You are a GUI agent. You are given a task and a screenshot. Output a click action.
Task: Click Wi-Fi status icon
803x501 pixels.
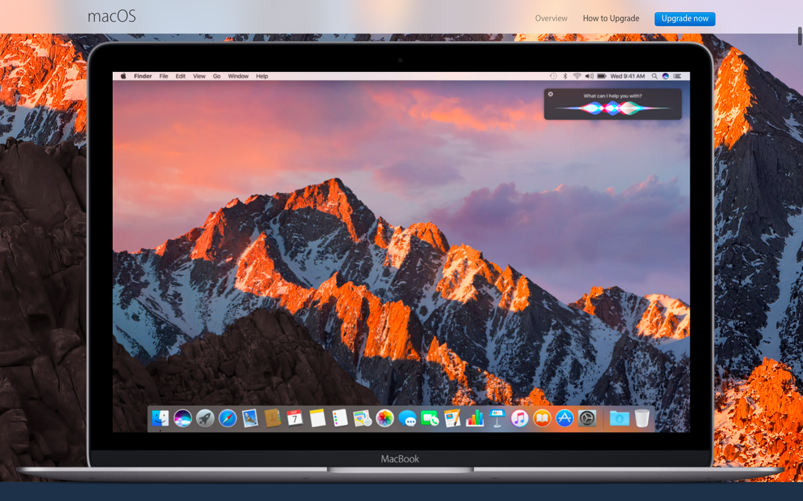click(577, 76)
